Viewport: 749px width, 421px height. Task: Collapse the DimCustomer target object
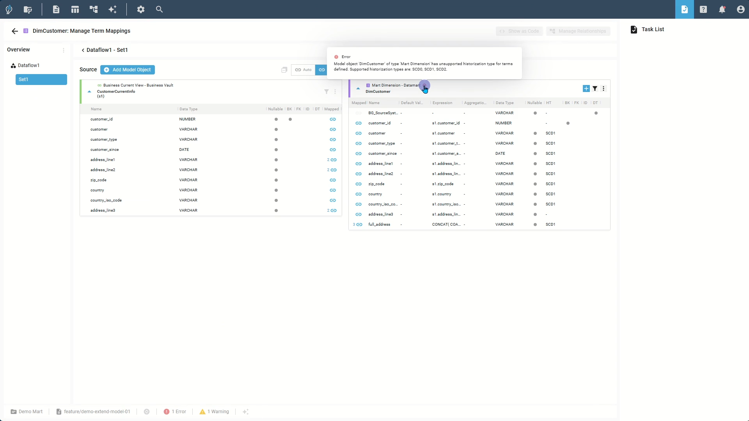(x=358, y=88)
